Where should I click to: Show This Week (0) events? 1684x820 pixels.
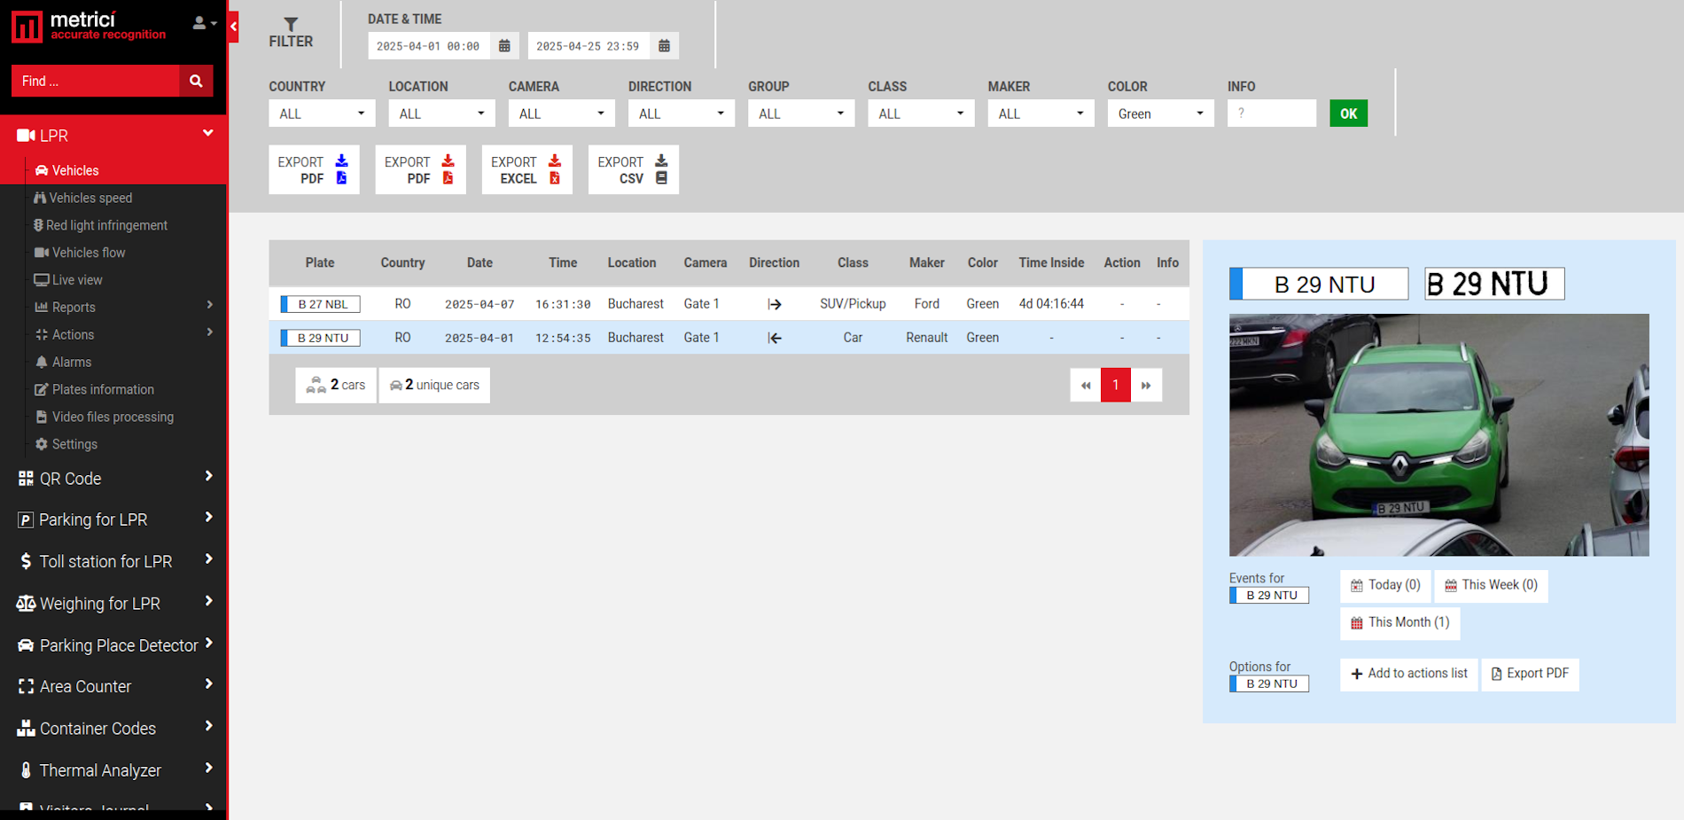click(1491, 585)
